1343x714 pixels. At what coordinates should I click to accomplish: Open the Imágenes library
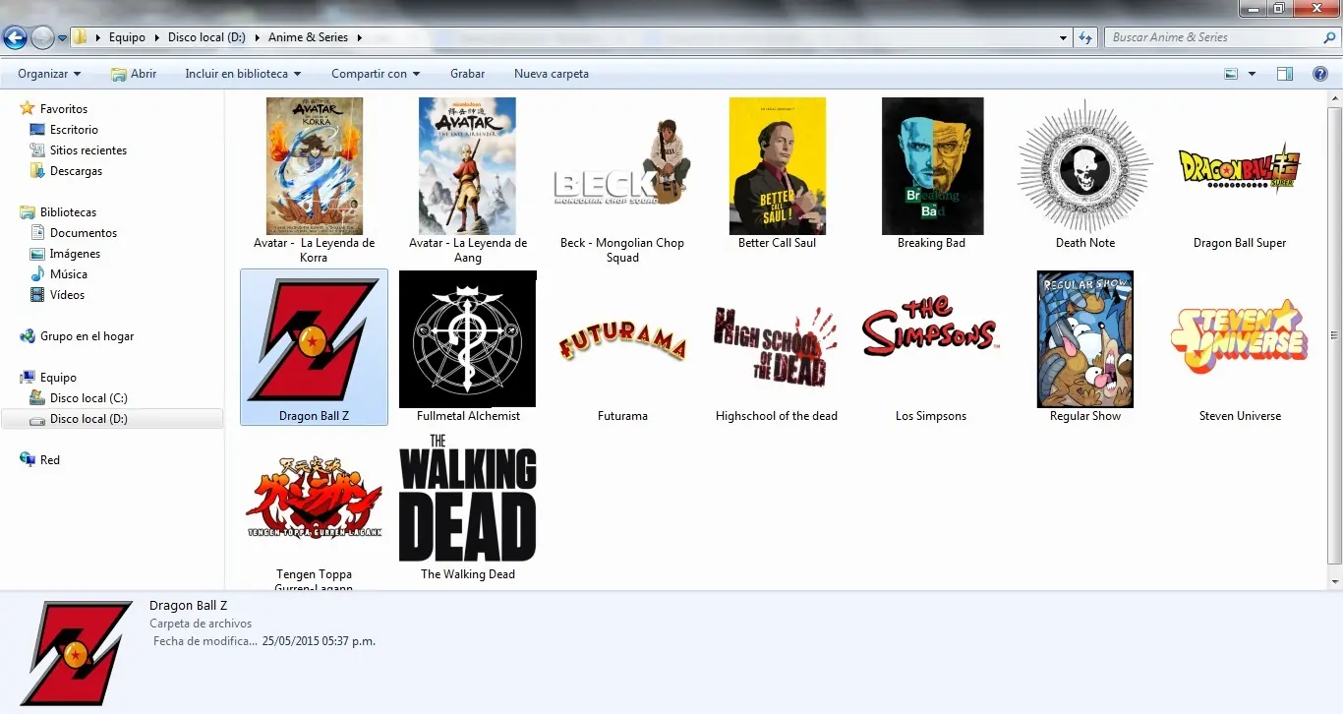[75, 254]
